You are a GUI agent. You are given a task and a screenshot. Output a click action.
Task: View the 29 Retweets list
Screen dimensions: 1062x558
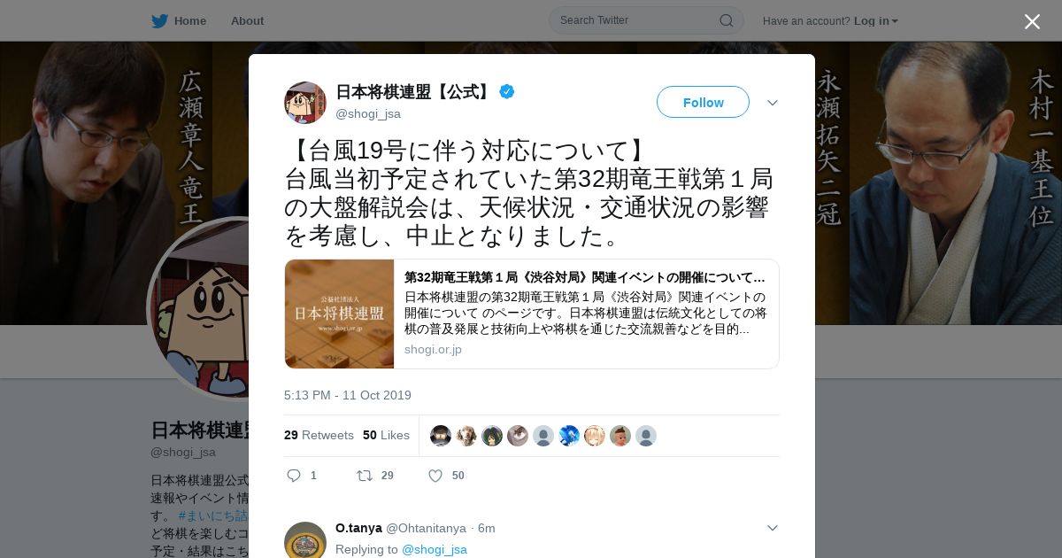(319, 435)
